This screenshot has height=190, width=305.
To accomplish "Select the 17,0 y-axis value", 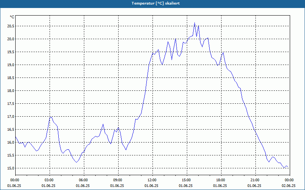I will pyautogui.click(x=11, y=117).
